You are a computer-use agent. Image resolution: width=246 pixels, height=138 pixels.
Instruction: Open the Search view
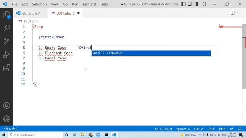[7, 28]
